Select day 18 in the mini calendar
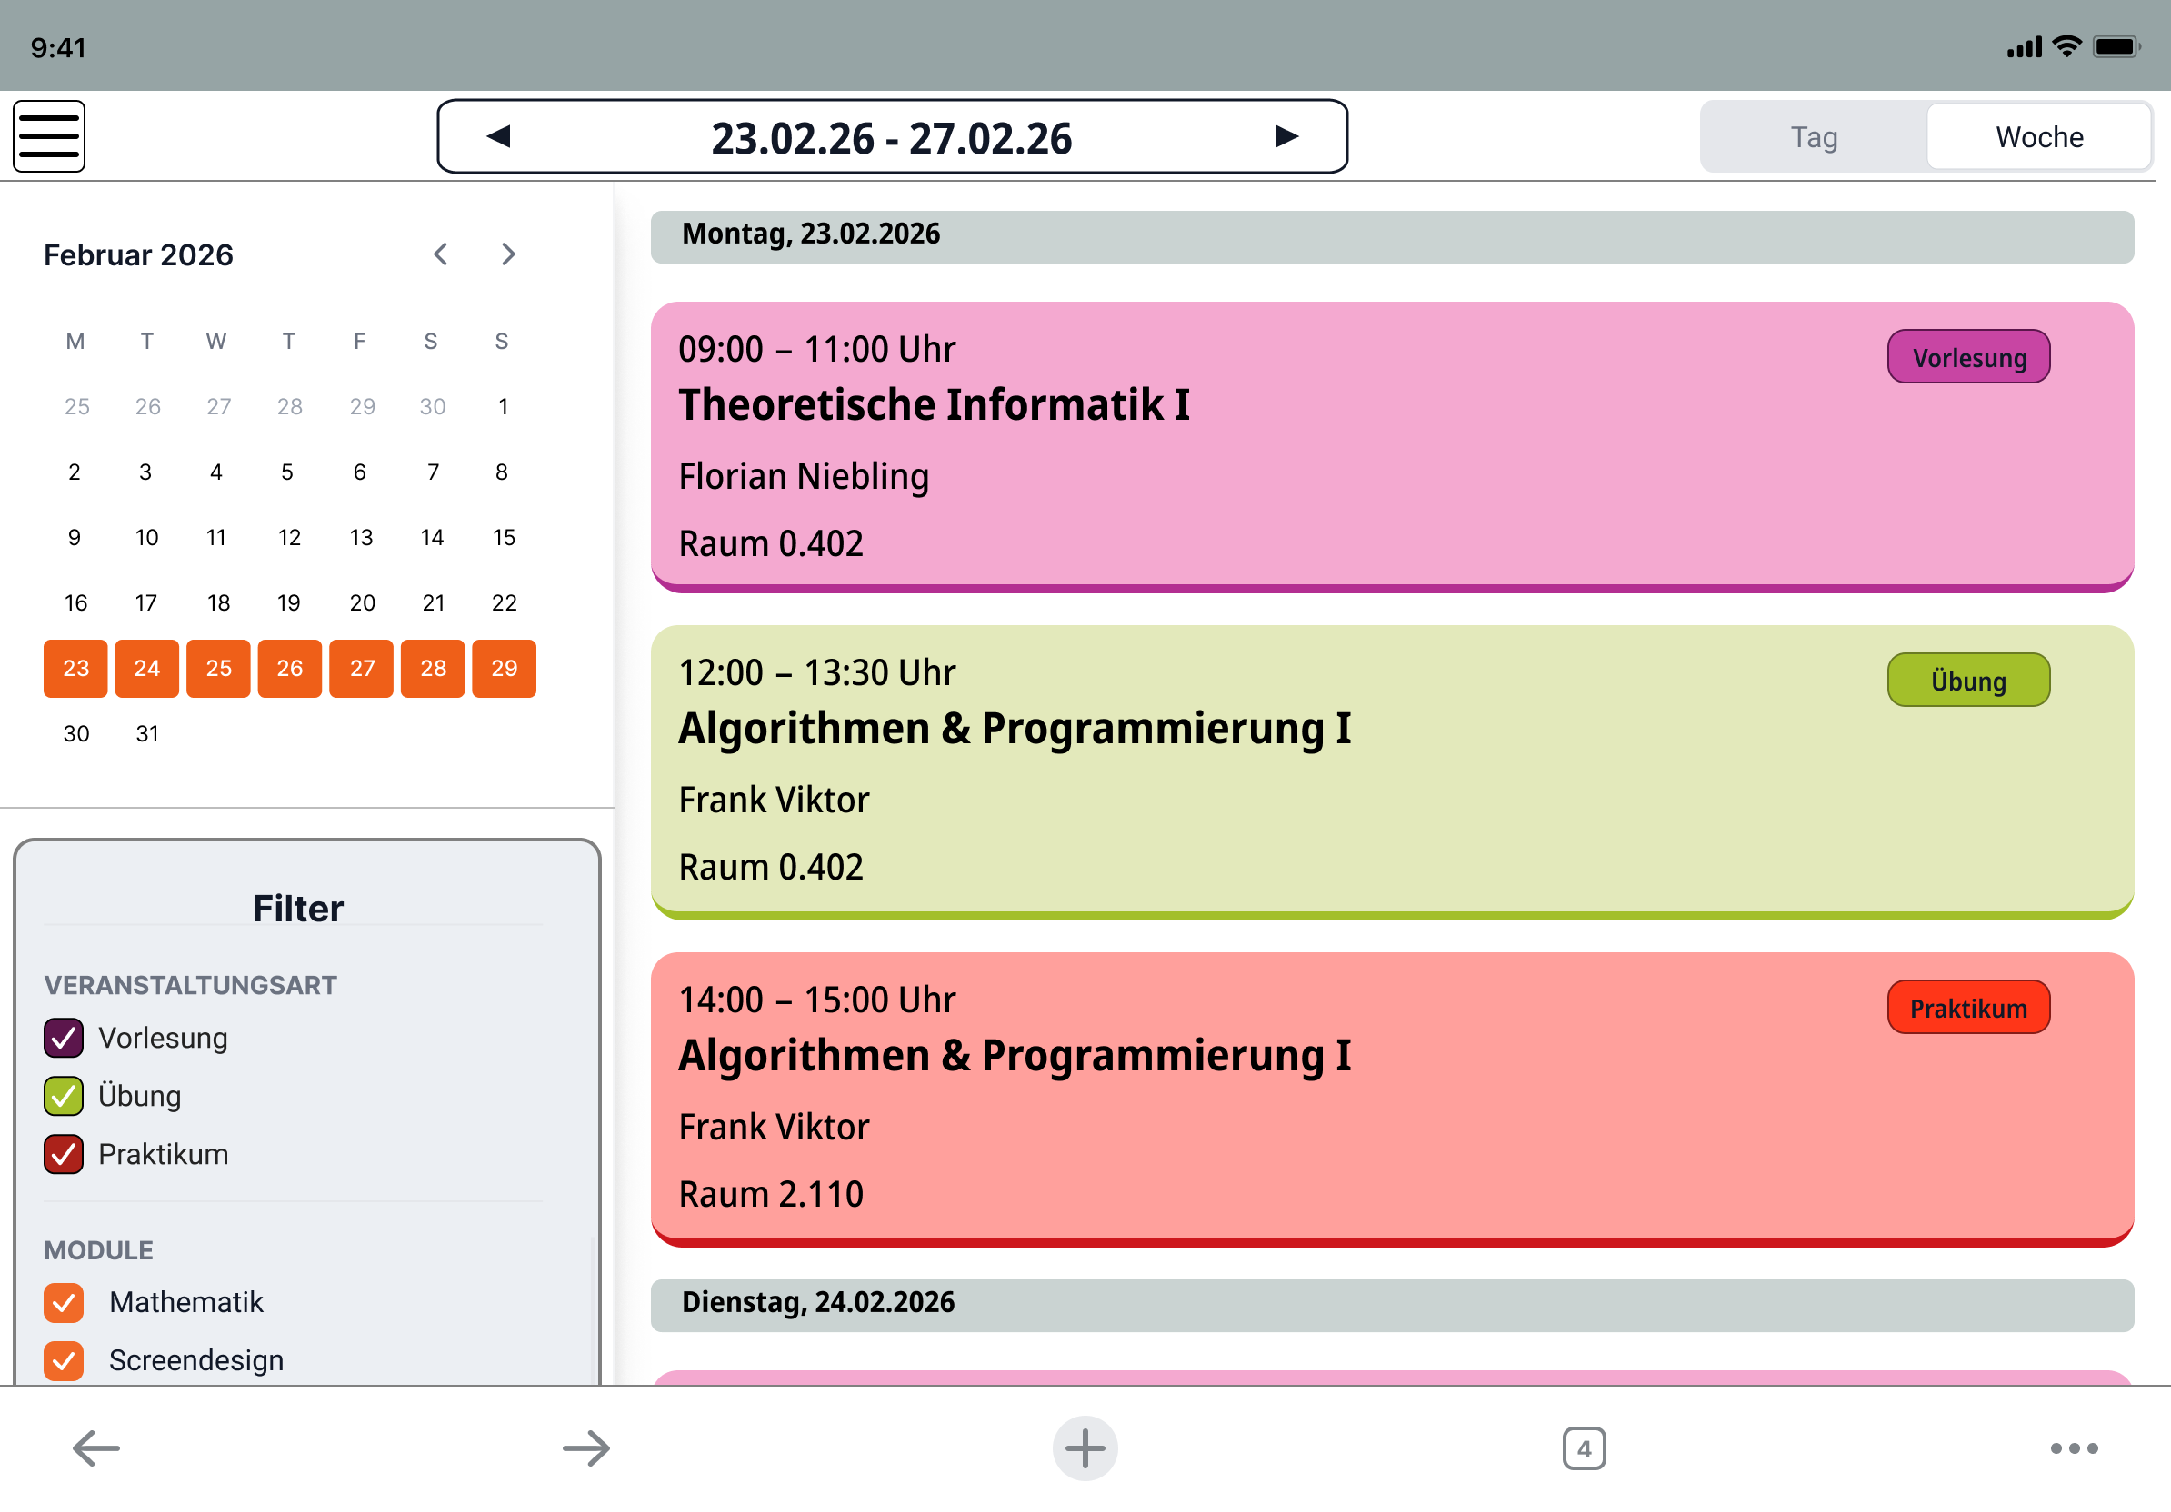The image size is (2171, 1512). coord(218,603)
